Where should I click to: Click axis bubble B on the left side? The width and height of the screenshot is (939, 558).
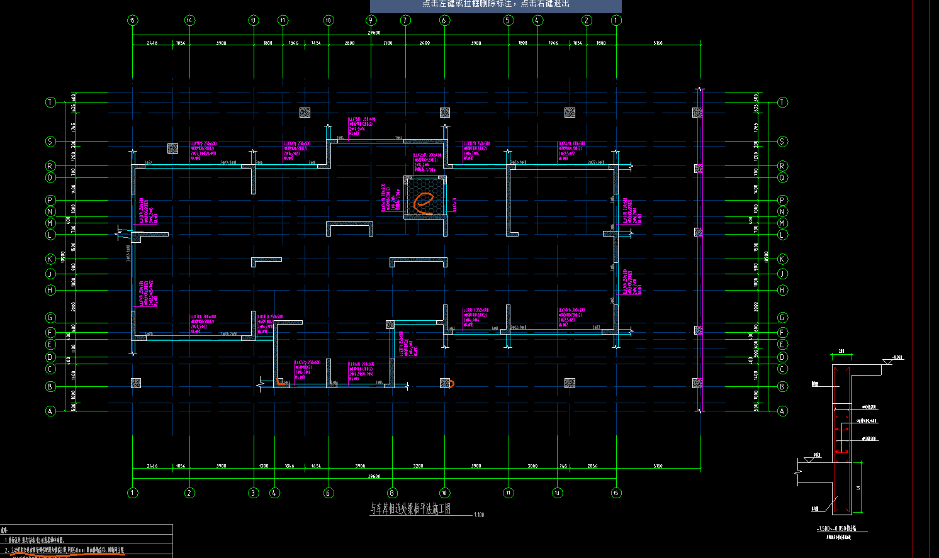50,387
